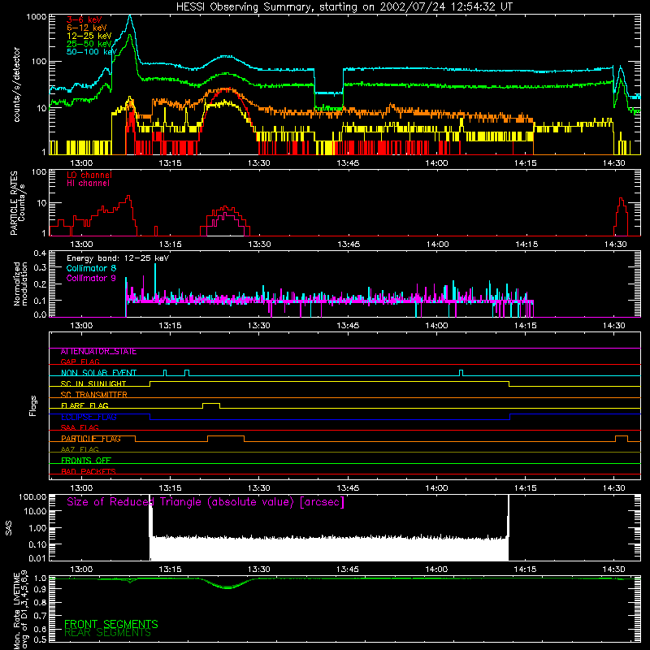This screenshot has height=650, width=650.
Task: Select the FRONT SEGMENTS legend label
Action: (111, 624)
